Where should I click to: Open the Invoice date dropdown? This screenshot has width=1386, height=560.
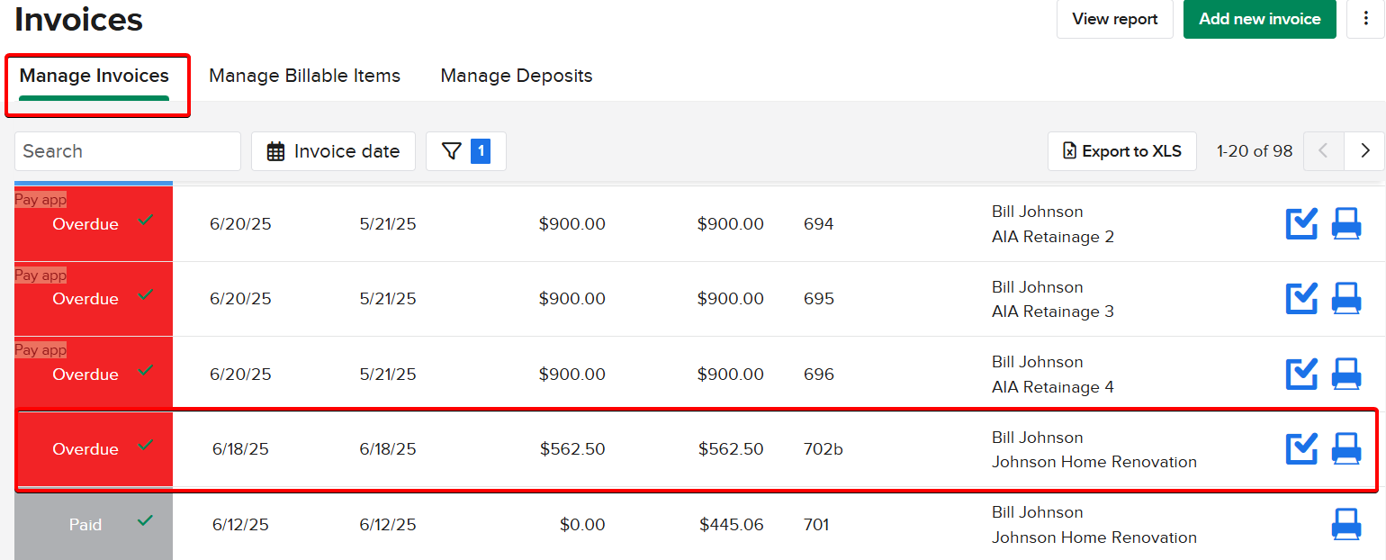(333, 150)
